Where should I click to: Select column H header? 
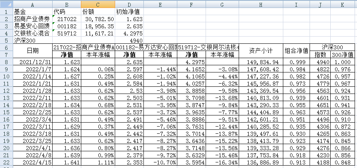(x=261, y=4)
